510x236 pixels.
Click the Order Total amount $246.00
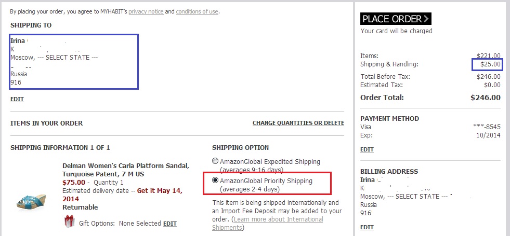(x=485, y=98)
